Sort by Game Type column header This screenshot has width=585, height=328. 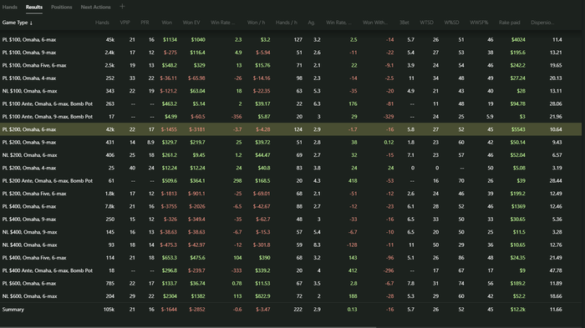[18, 23]
